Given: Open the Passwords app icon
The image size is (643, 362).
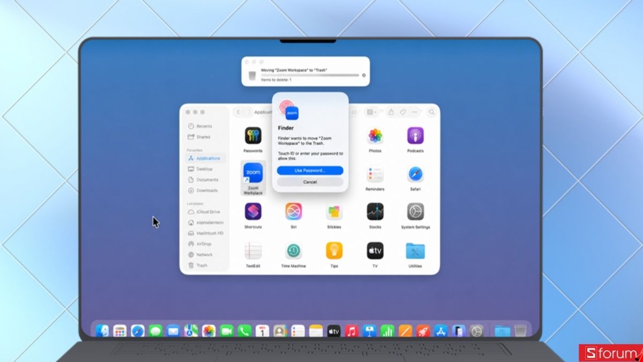Looking at the screenshot, I should tap(253, 135).
